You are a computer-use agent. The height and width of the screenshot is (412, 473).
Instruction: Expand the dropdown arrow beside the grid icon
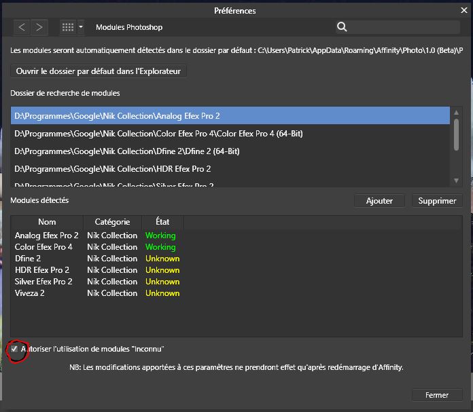click(81, 27)
